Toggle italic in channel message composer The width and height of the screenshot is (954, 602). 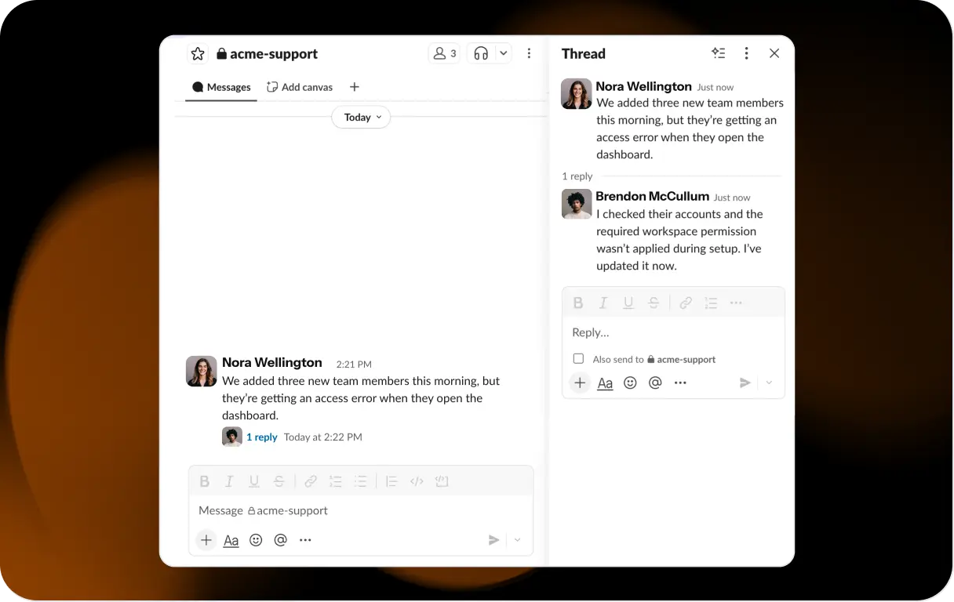(229, 481)
